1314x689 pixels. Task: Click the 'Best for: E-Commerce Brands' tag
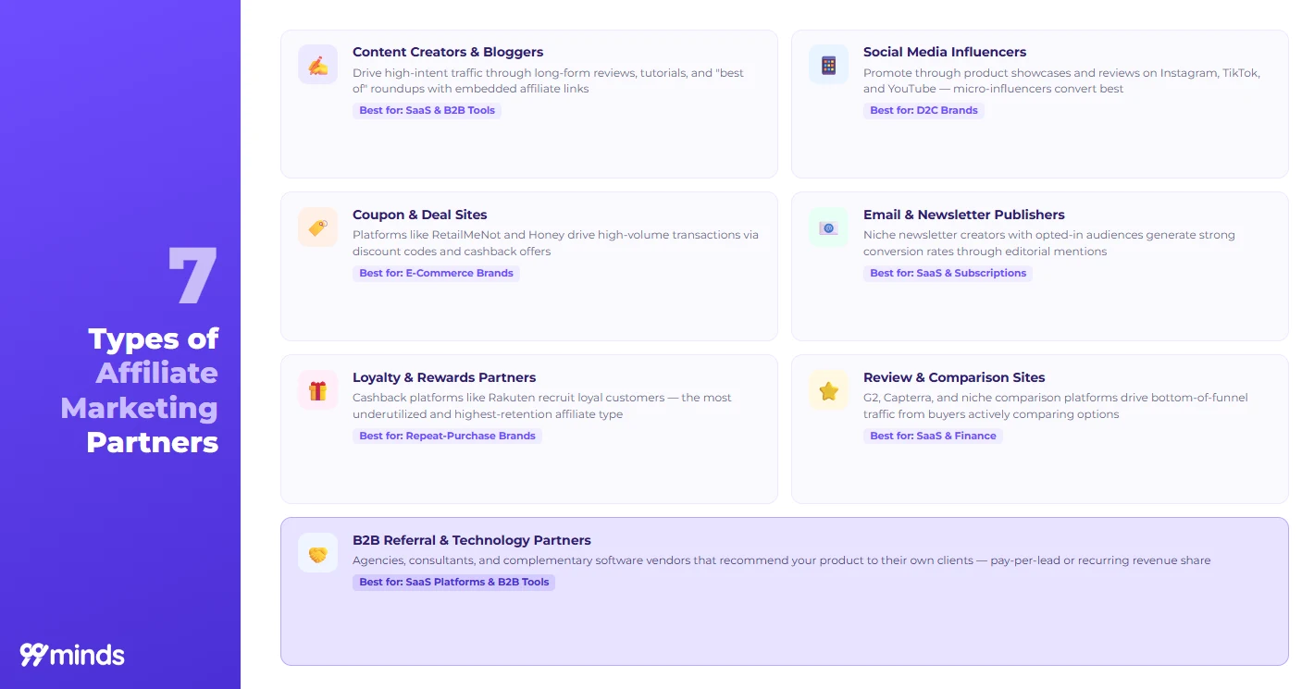pos(436,273)
